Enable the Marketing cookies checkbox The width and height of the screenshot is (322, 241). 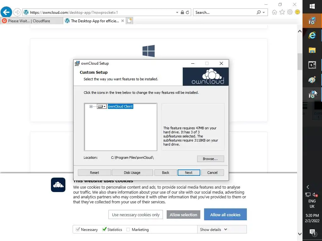128,229
